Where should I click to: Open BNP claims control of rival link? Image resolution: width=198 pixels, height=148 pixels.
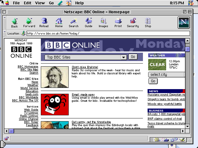tap(165, 119)
